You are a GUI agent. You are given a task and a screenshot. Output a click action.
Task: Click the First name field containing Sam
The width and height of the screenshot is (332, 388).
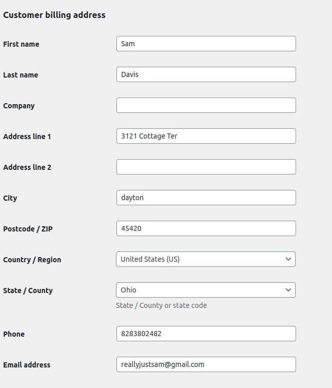(206, 44)
